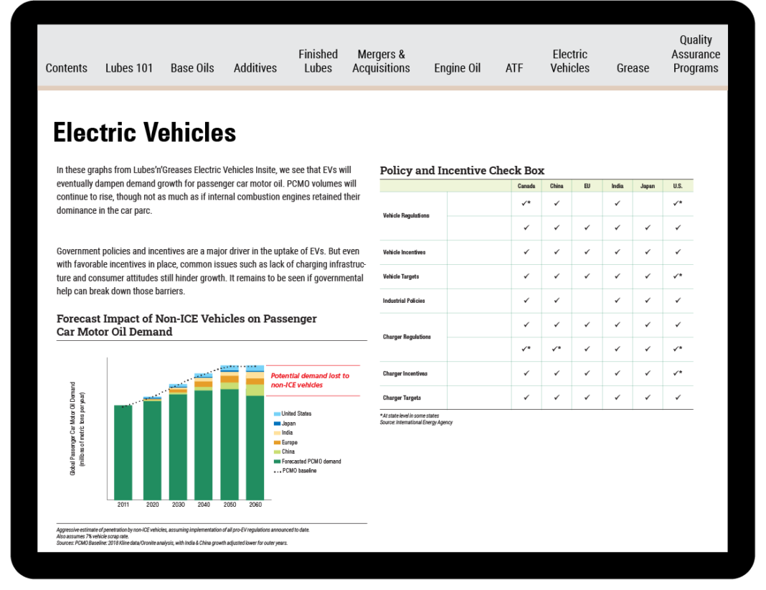Open the Finished Lubes section
Image resolution: width=766 pixels, height=590 pixels.
tap(318, 61)
